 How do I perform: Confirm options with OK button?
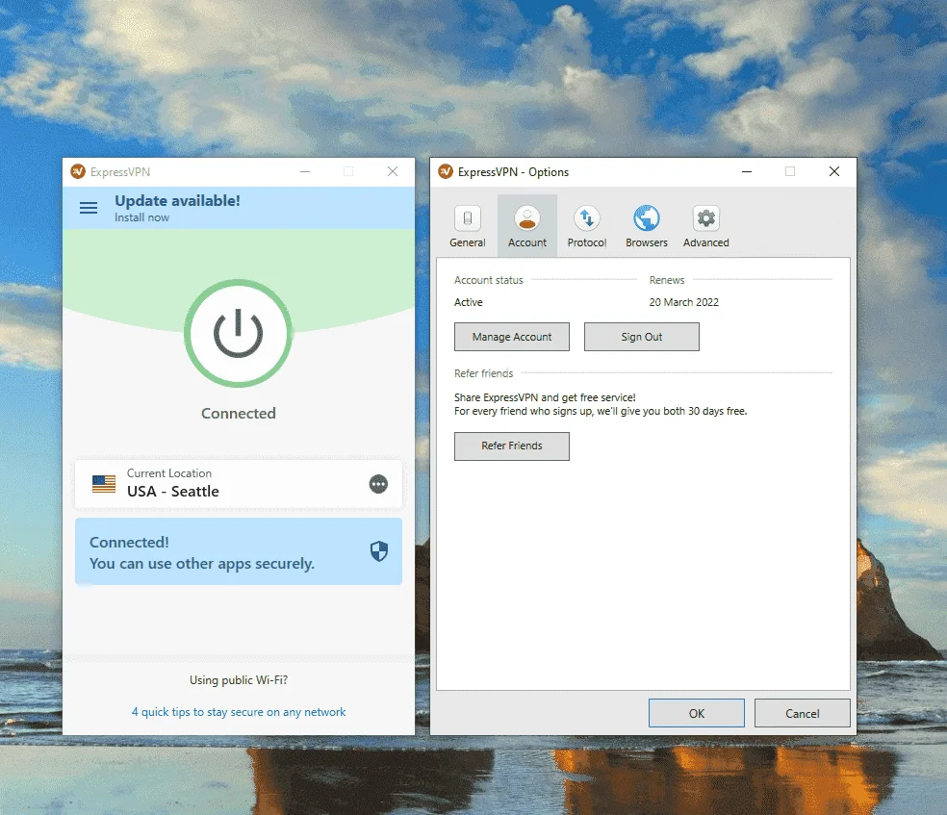pos(697,714)
